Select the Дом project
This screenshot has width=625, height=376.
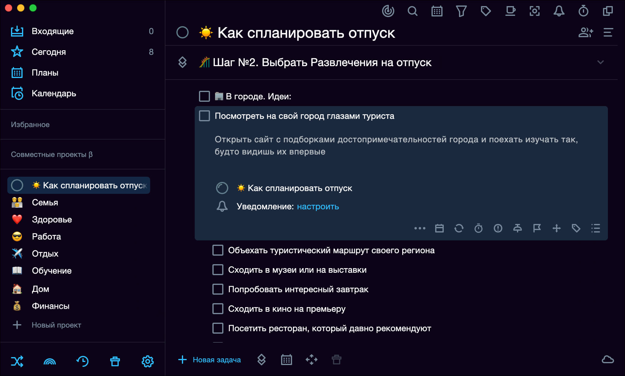pyautogui.click(x=79, y=289)
